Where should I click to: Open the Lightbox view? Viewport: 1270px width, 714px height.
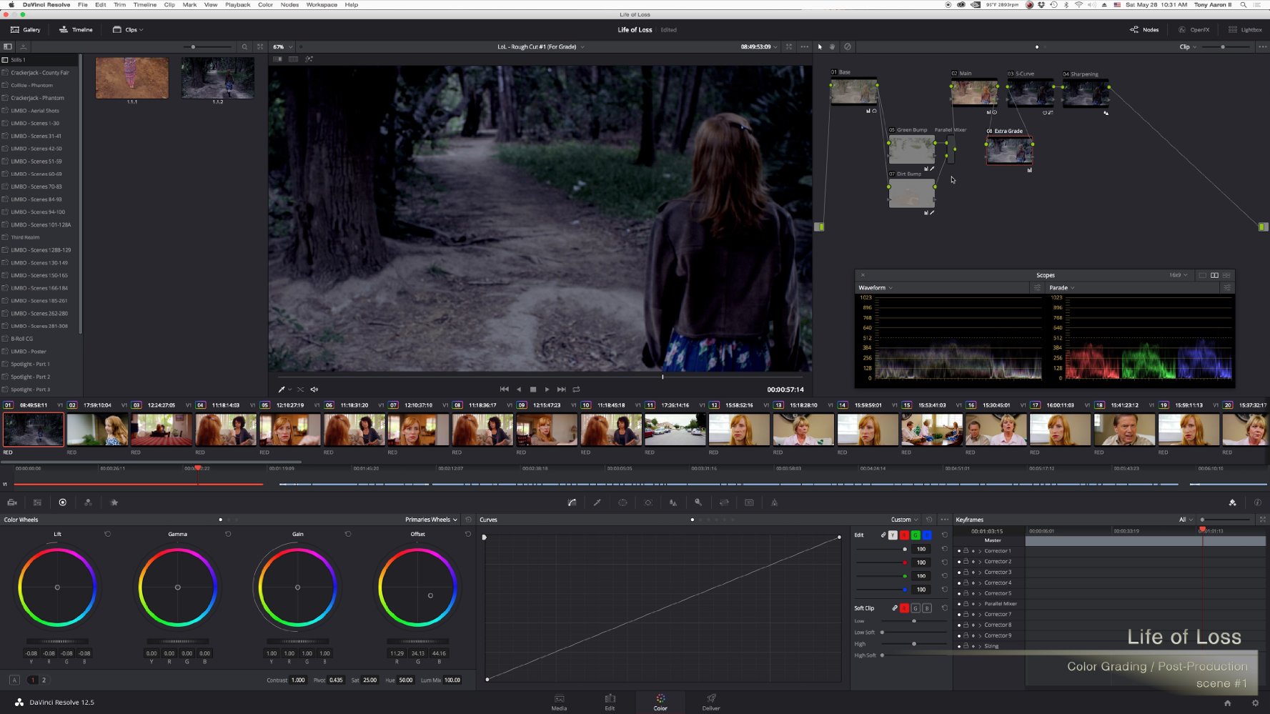pyautogui.click(x=1245, y=30)
